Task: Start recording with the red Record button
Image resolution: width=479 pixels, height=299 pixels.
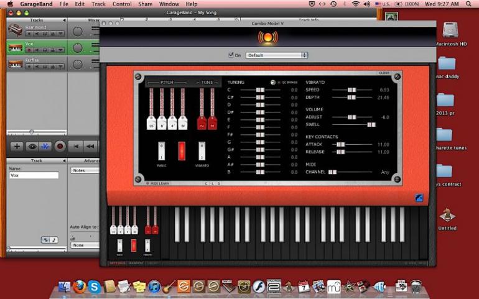Action: tap(60, 147)
